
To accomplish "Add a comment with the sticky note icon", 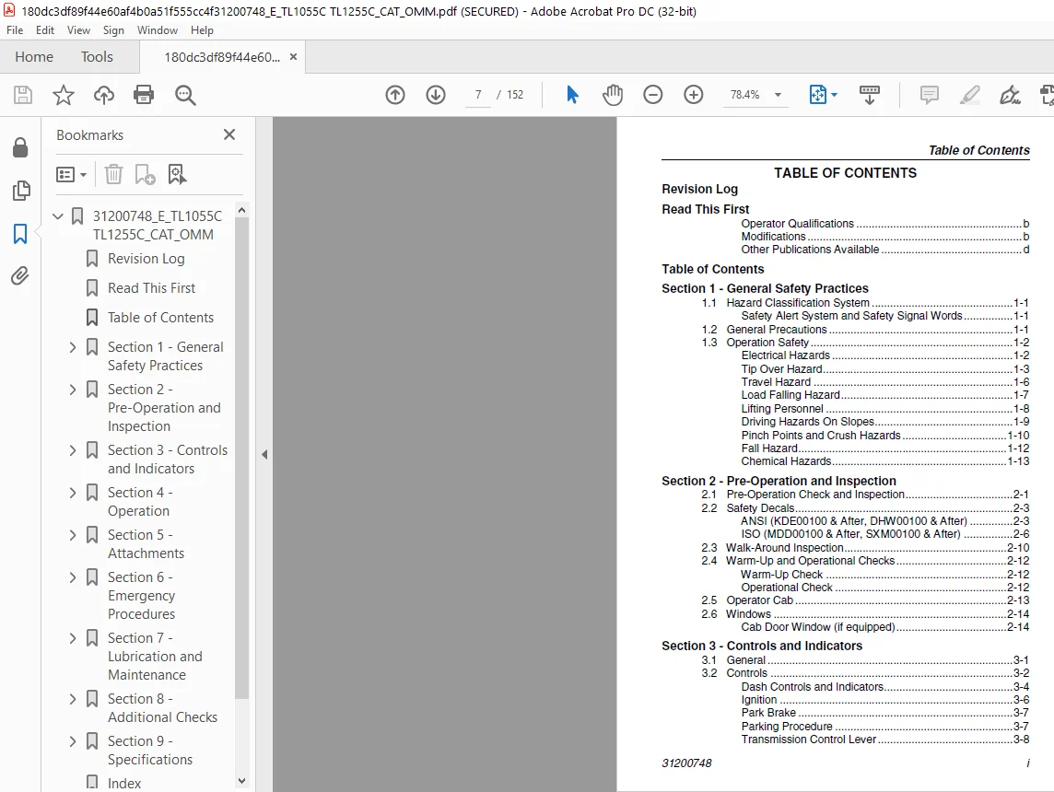I will coord(929,95).
